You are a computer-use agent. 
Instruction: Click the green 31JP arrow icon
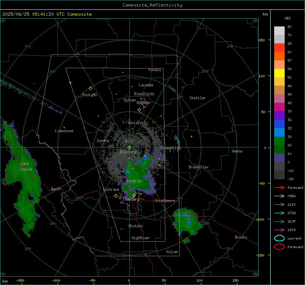[279, 221]
